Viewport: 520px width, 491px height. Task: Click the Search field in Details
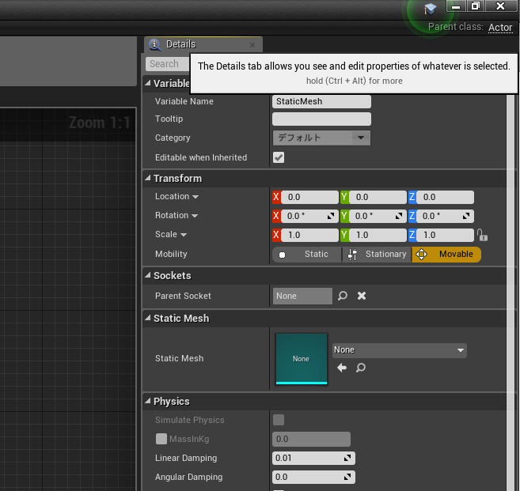click(x=168, y=64)
